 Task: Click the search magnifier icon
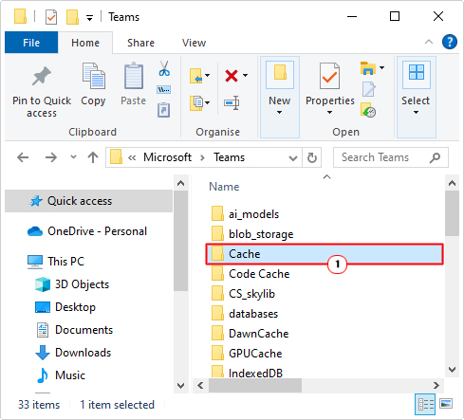[x=435, y=157]
